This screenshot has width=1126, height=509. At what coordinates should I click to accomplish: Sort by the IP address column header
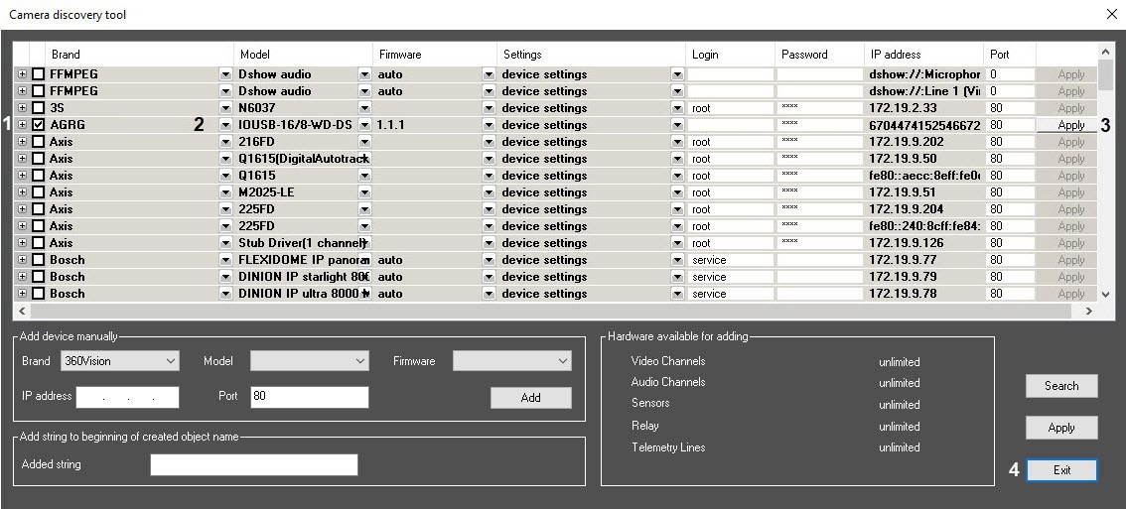896,55
